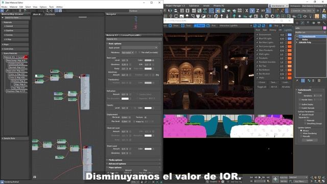Open the Utilities menu in Slate editor
The image size is (327, 184).
pyautogui.click(x=59, y=7)
